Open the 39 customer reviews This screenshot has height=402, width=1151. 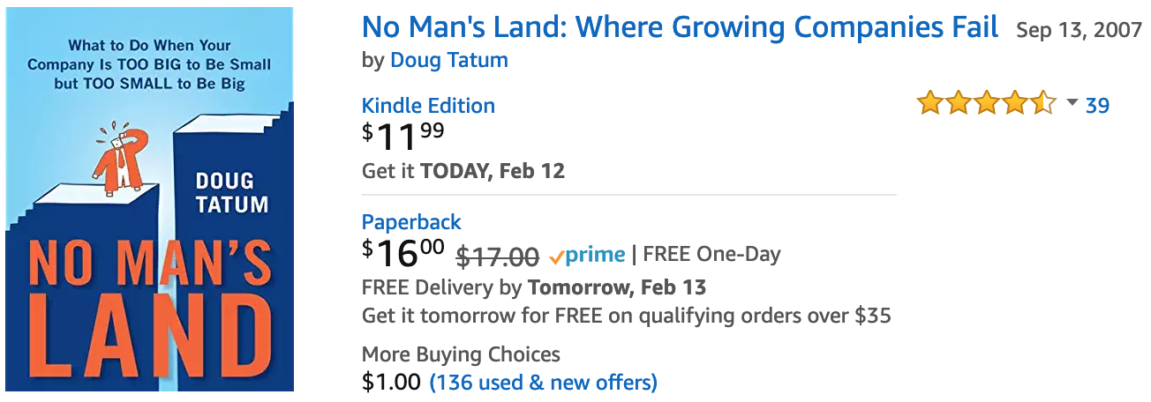coord(1097,105)
